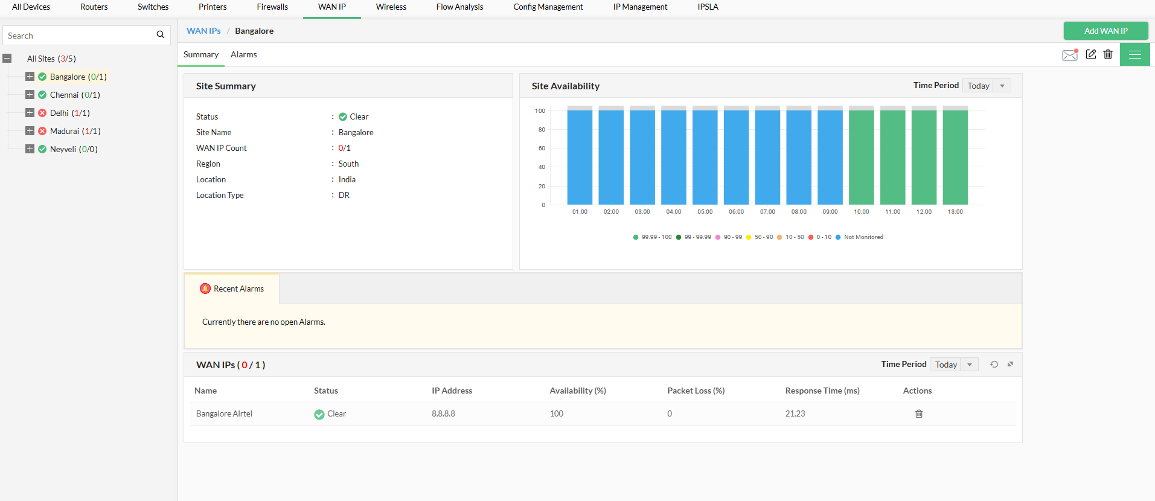
Task: Click the email notification envelope icon
Action: [1069, 55]
